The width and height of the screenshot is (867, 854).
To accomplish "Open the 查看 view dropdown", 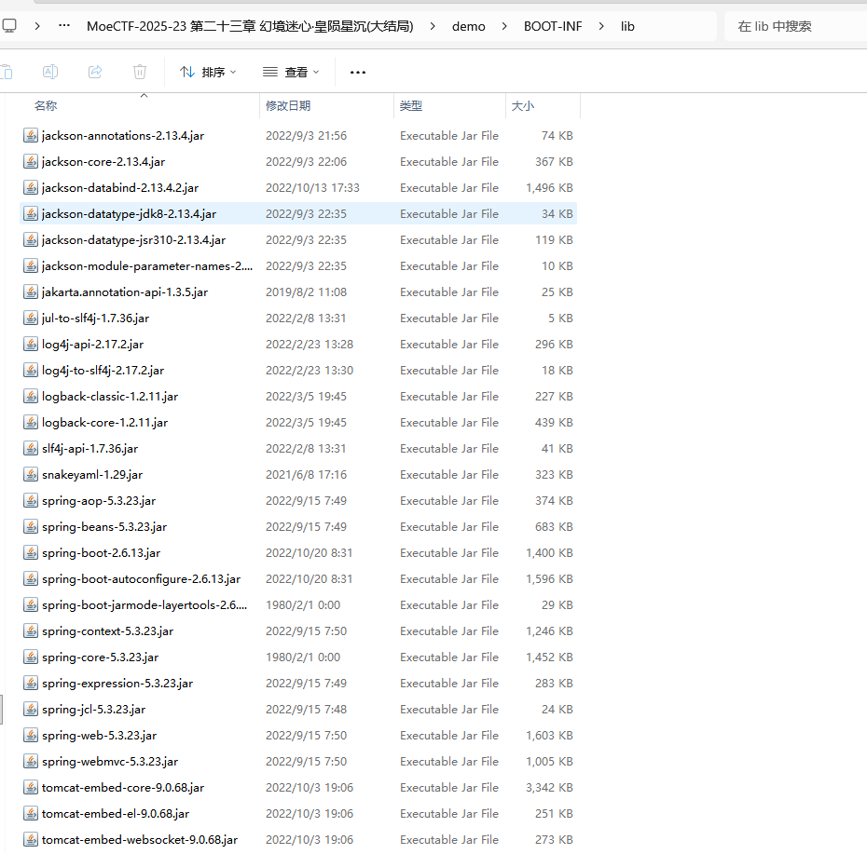I will pos(291,72).
